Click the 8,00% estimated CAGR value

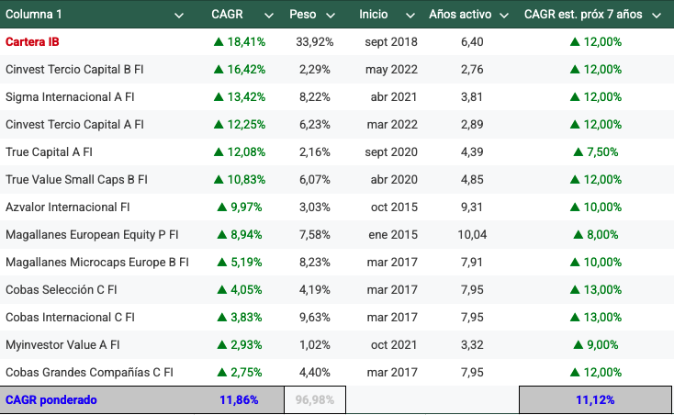pos(596,234)
